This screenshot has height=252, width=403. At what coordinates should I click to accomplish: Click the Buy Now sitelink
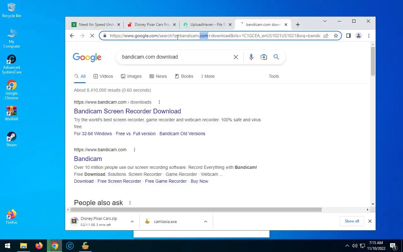[199, 181]
